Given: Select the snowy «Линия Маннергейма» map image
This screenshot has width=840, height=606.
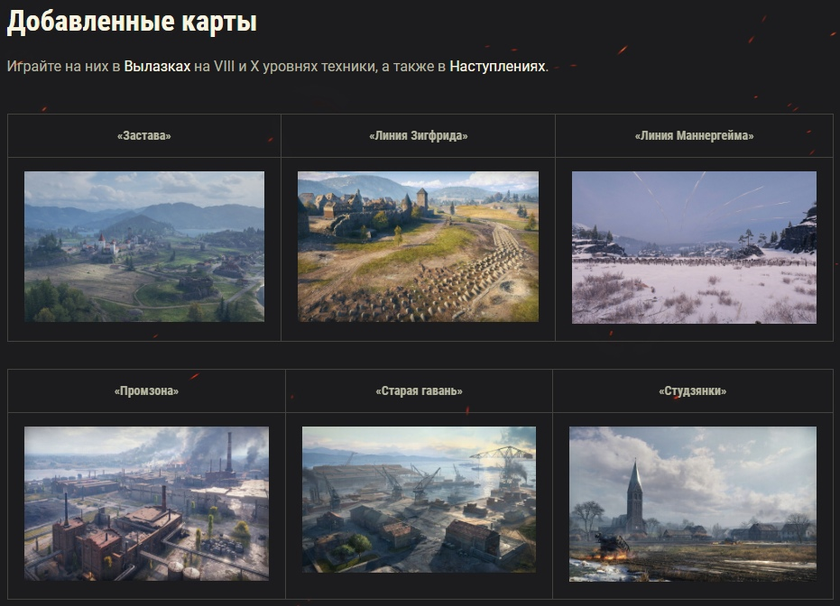Looking at the screenshot, I should 694,247.
